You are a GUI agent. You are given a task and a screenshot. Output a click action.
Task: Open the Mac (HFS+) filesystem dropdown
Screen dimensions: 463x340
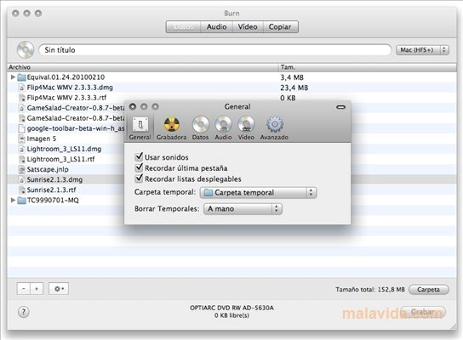(x=422, y=50)
